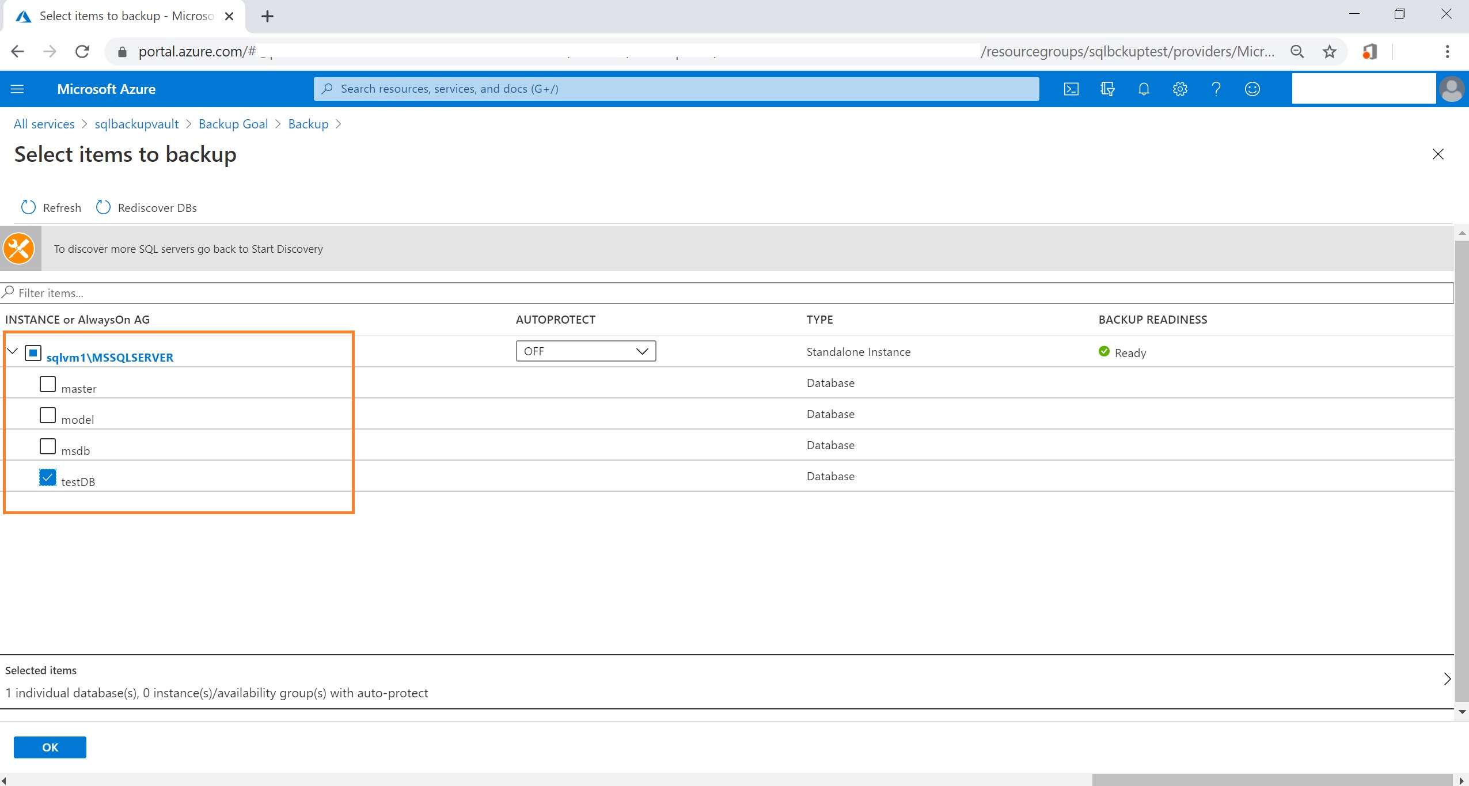This screenshot has height=786, width=1469.
Task: Expand the Selected items section at bottom
Action: tap(1449, 680)
